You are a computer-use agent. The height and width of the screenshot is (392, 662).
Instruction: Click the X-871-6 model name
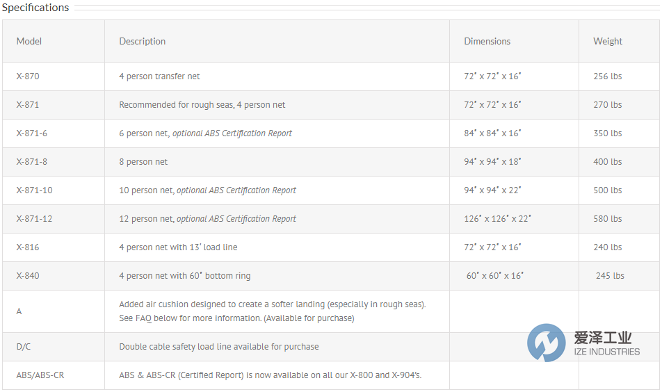tap(32, 133)
